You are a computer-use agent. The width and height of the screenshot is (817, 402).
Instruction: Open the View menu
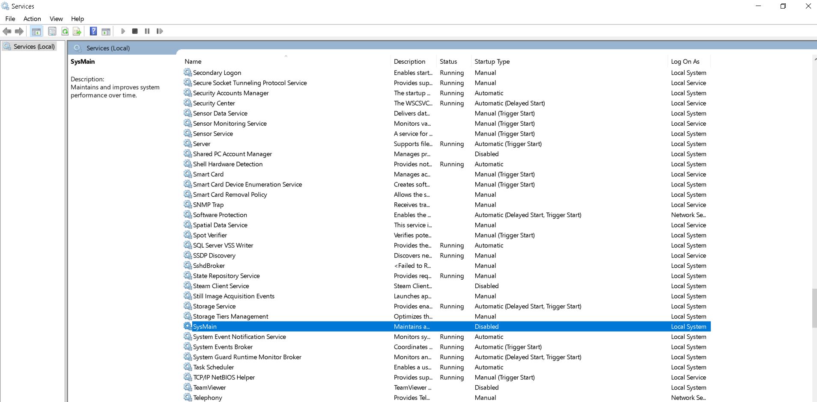click(56, 19)
